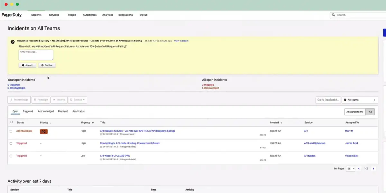Open the API service link
This screenshot has width=386, height=193.
click(x=306, y=131)
